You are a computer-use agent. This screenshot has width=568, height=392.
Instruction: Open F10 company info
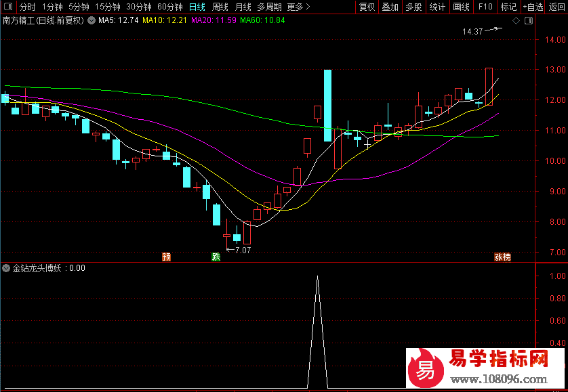(x=485, y=7)
